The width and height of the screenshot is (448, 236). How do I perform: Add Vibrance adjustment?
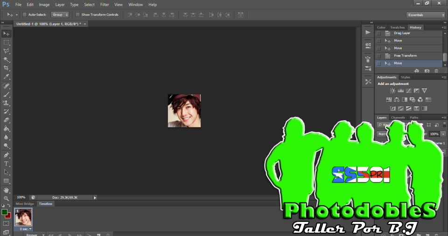424,90
